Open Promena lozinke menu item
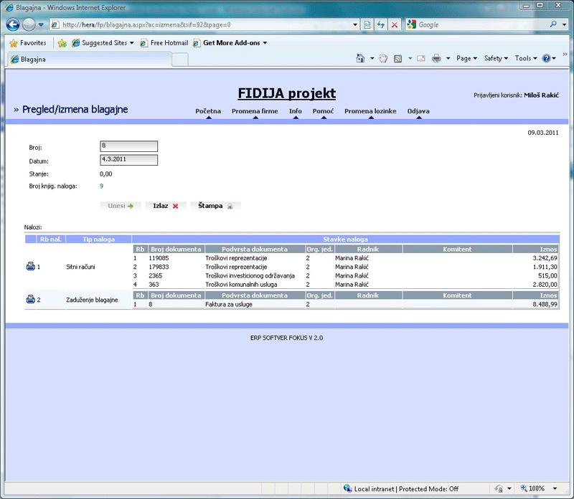Screen dimensions: 574x499 pyautogui.click(x=370, y=111)
